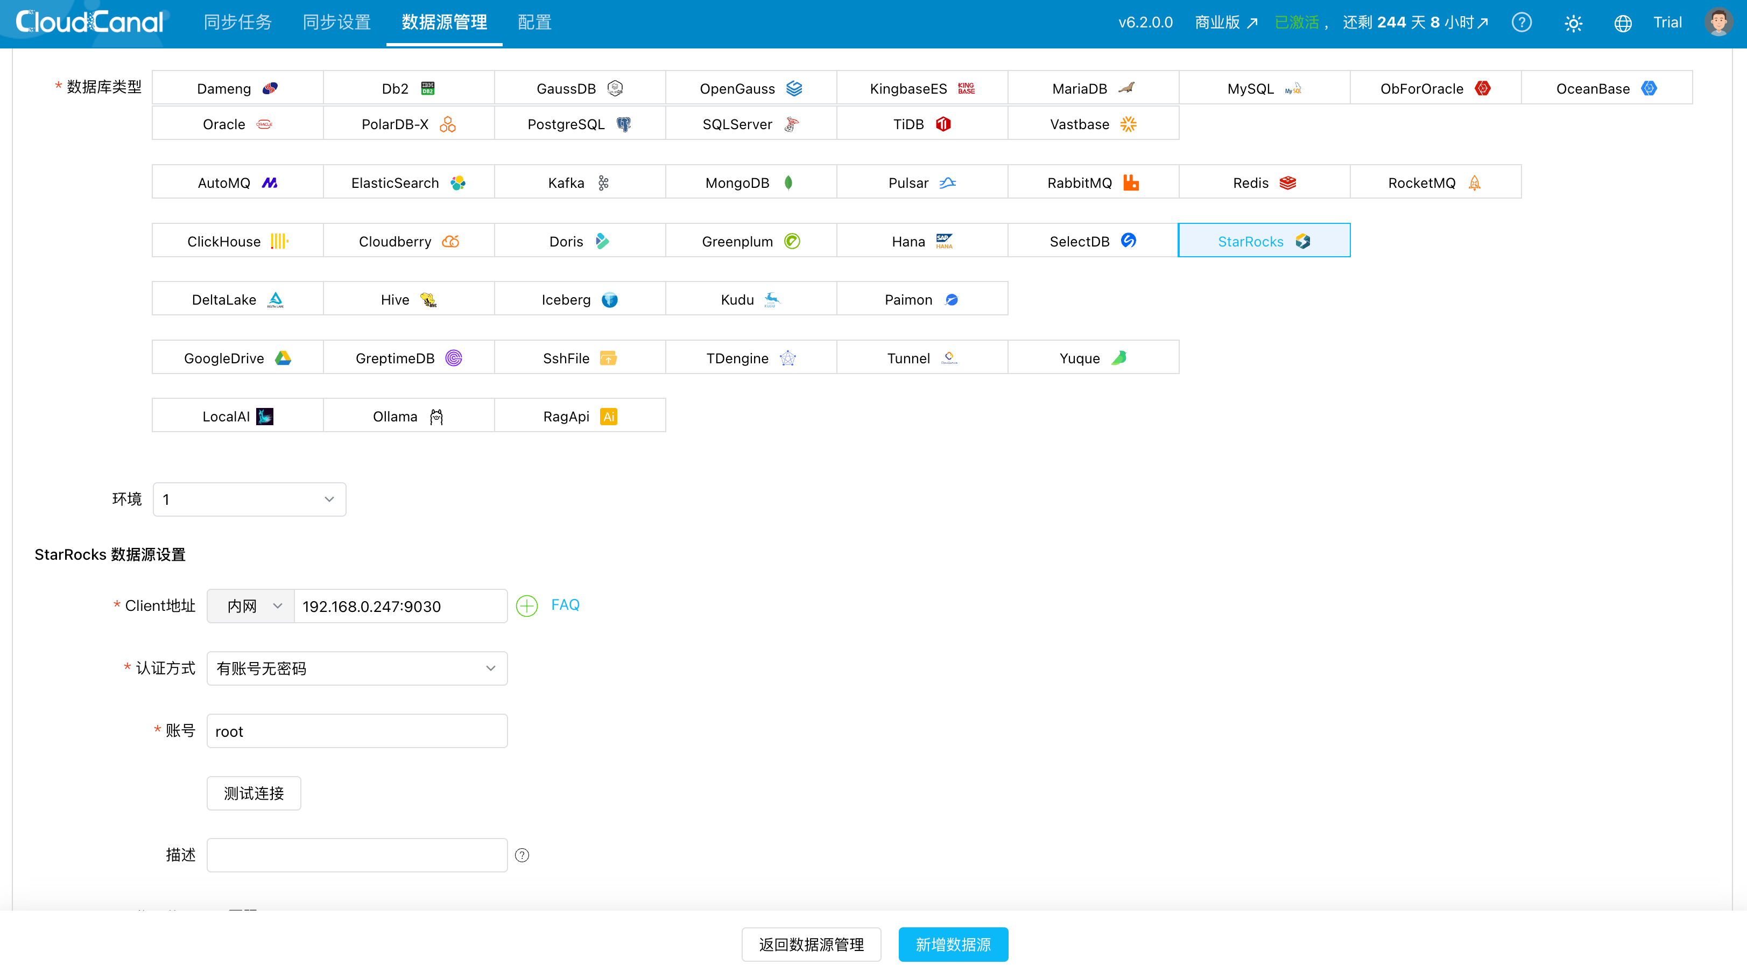Open the 商业版 link in header
1747x972 pixels.
point(1226,23)
